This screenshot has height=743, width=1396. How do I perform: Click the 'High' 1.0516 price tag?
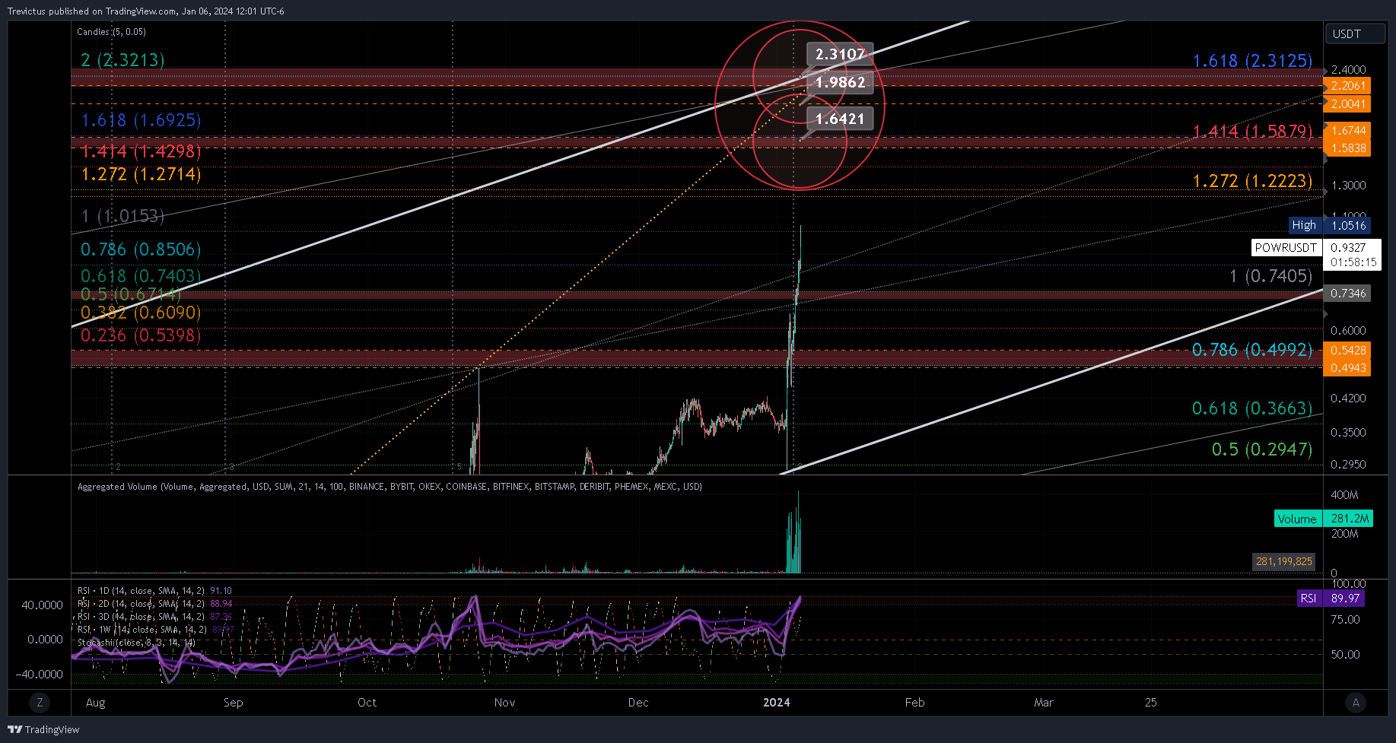pyautogui.click(x=1329, y=225)
